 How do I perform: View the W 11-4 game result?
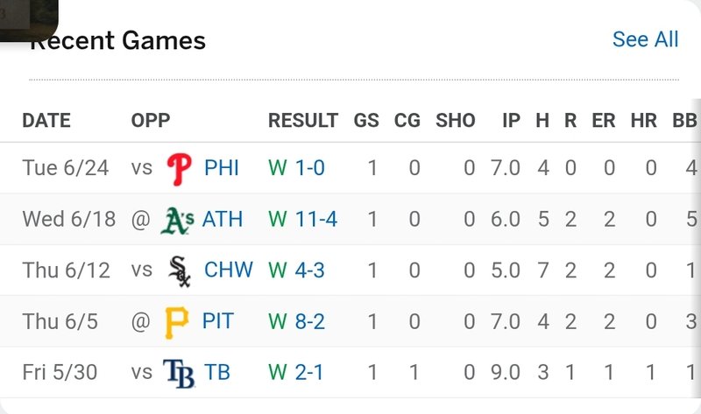click(302, 219)
